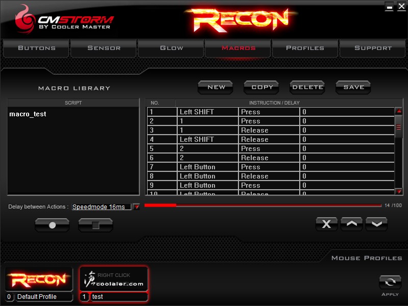408x306 pixels.
Task: Click the Press cell in row 2
Action: tap(269, 121)
